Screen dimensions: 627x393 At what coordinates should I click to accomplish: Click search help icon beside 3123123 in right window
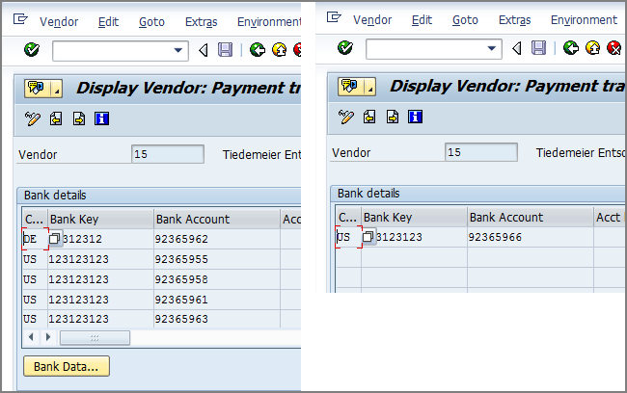point(368,237)
